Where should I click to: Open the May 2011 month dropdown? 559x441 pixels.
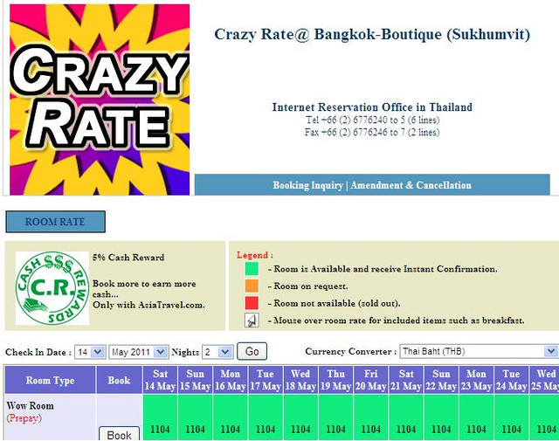coord(139,352)
